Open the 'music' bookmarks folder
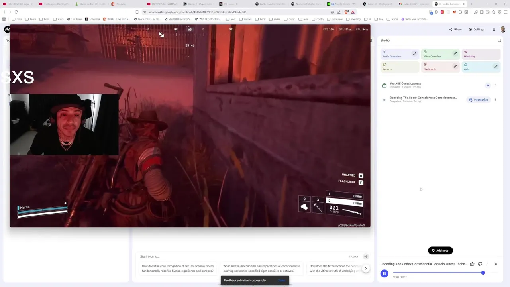This screenshot has height=287, width=510. 289,19
